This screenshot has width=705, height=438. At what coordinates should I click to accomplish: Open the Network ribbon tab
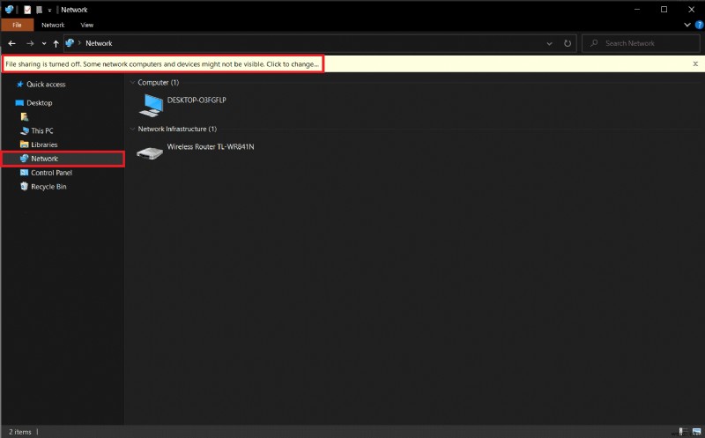pos(53,26)
